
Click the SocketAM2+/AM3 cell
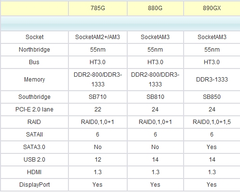98,37
